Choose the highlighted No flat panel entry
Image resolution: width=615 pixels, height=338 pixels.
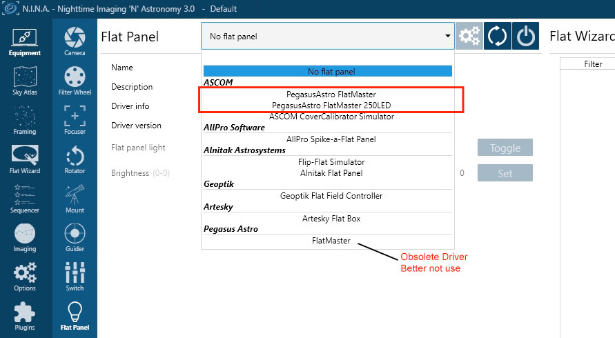click(x=327, y=71)
